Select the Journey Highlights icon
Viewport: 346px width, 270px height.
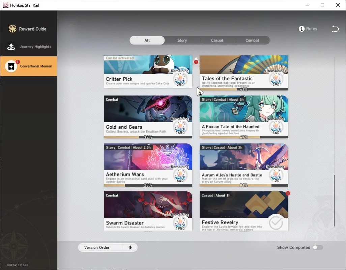[x=11, y=47]
